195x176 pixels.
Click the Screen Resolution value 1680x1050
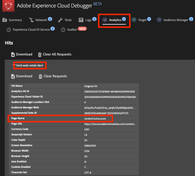click(90, 145)
